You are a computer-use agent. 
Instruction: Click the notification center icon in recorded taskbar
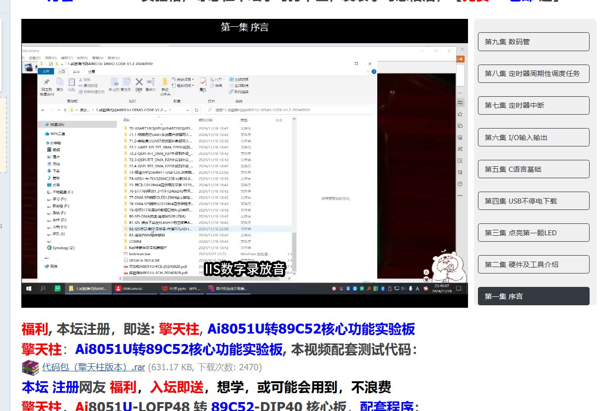(x=460, y=288)
